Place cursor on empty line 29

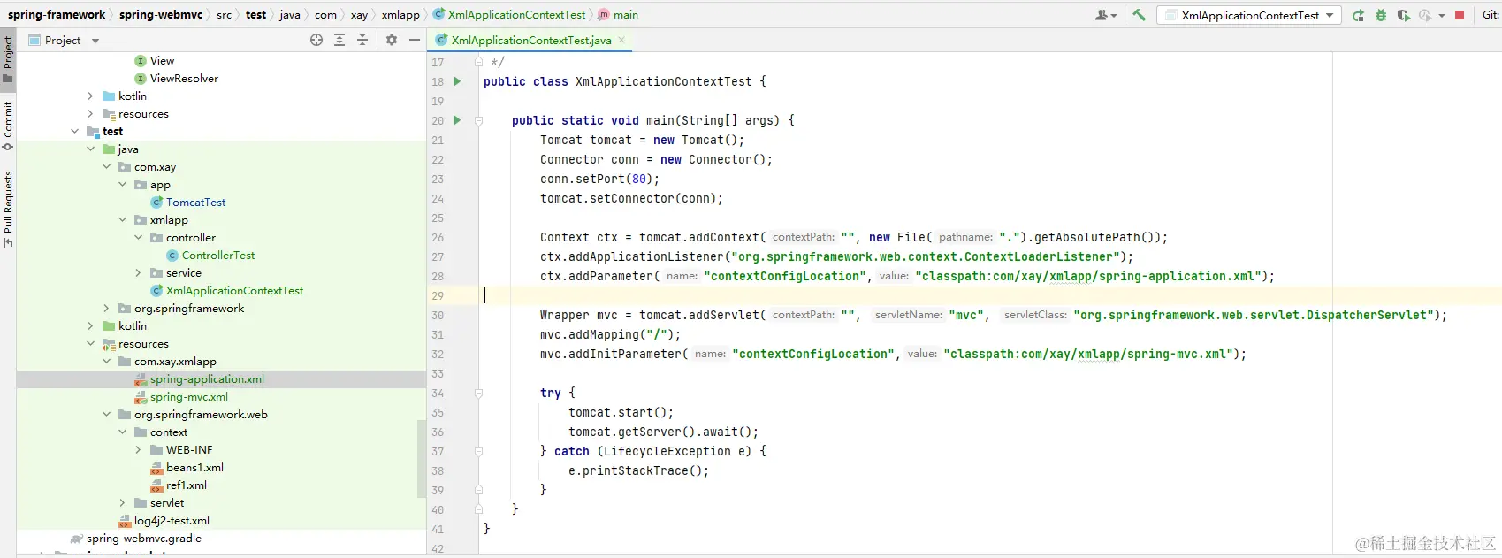tap(964, 295)
